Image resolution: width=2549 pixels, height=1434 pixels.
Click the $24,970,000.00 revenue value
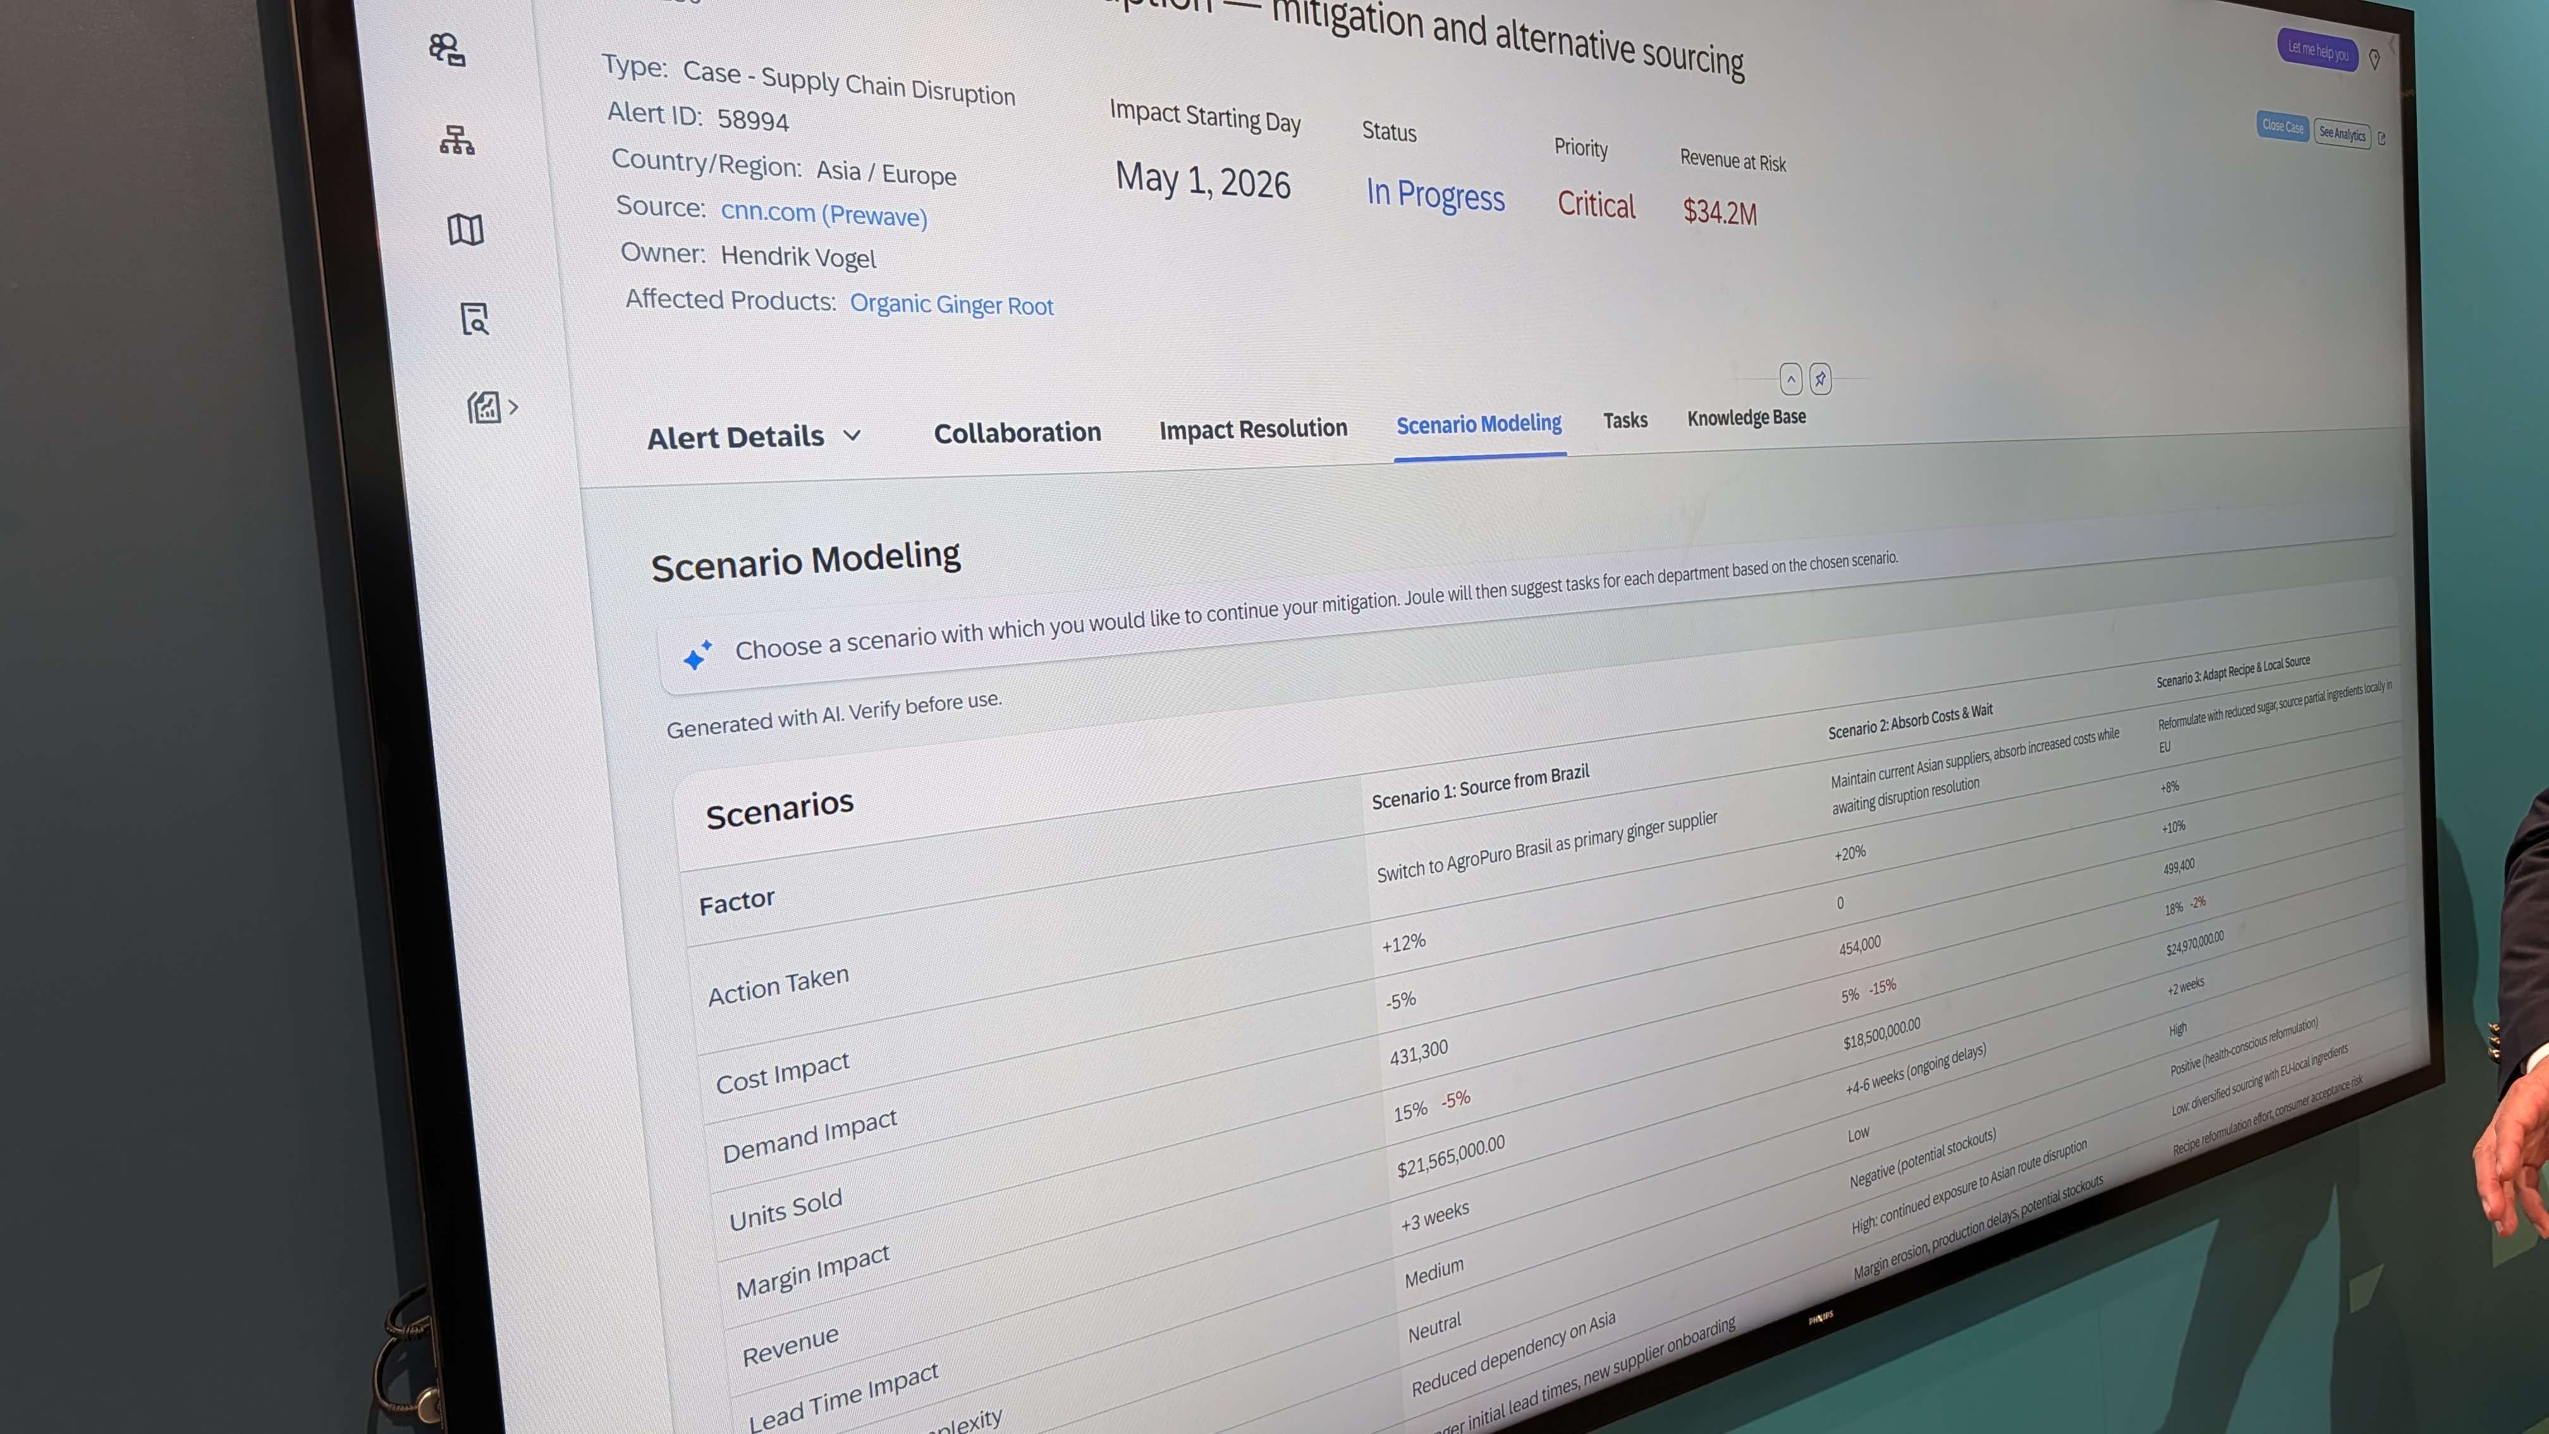[x=2194, y=943]
